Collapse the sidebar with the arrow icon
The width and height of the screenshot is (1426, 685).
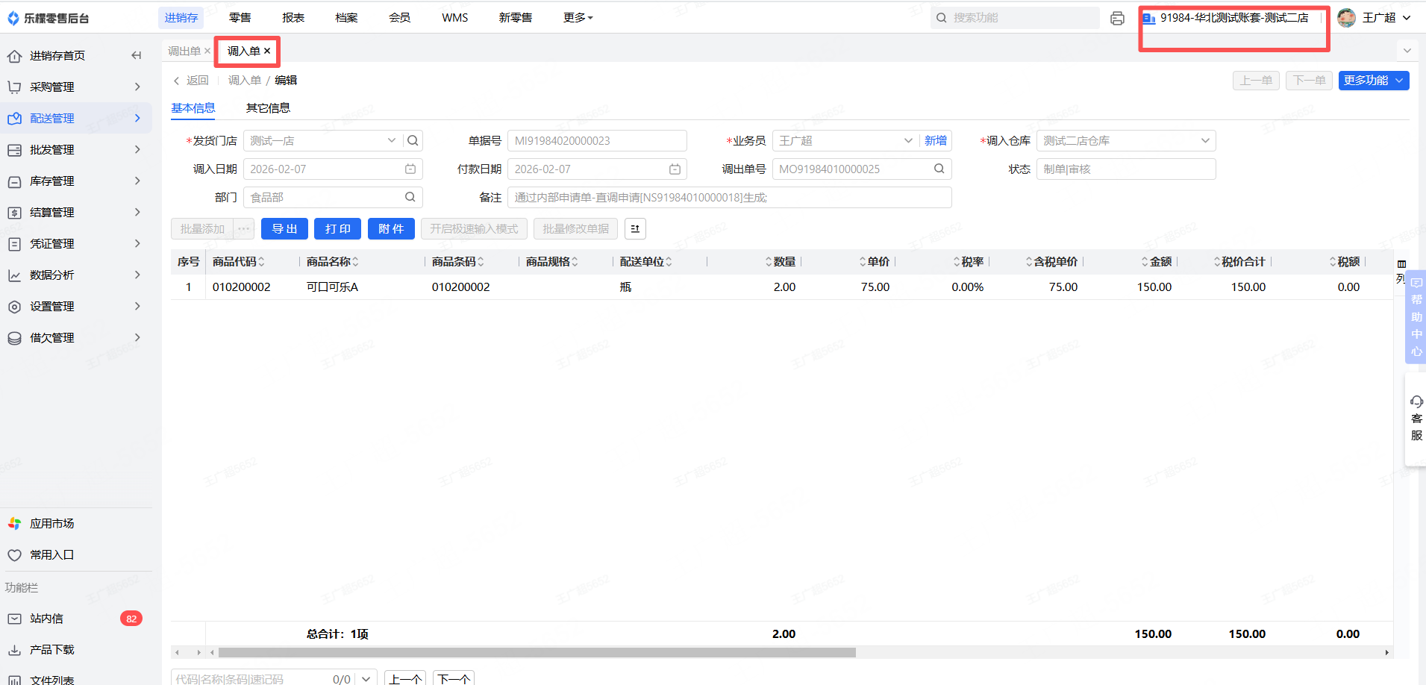[x=136, y=55]
